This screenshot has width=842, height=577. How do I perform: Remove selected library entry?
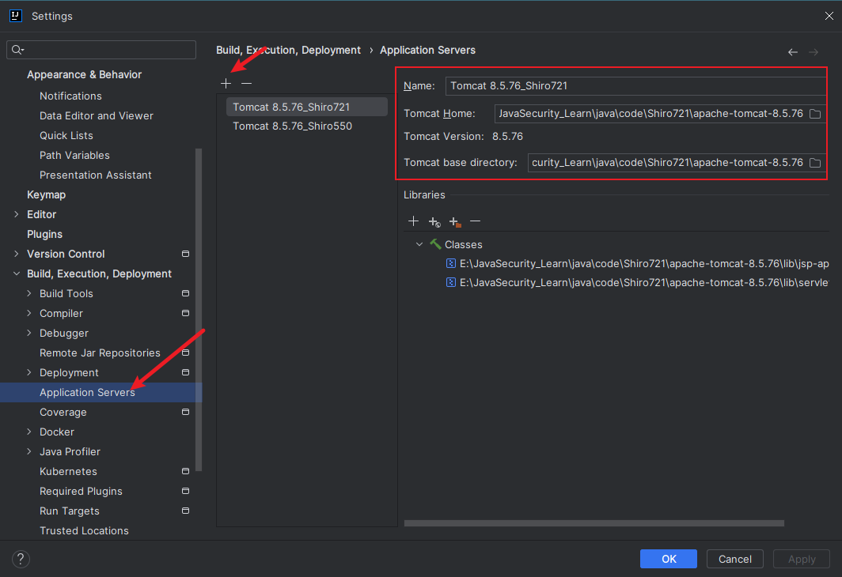pos(476,221)
